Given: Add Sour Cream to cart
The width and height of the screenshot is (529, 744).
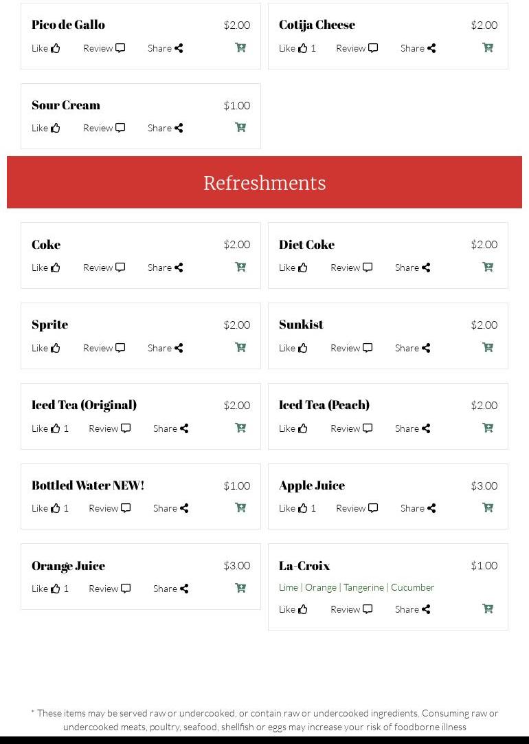Looking at the screenshot, I should pos(240,127).
